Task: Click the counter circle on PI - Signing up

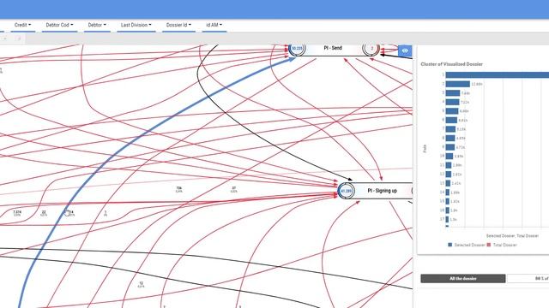Action: click(x=347, y=191)
